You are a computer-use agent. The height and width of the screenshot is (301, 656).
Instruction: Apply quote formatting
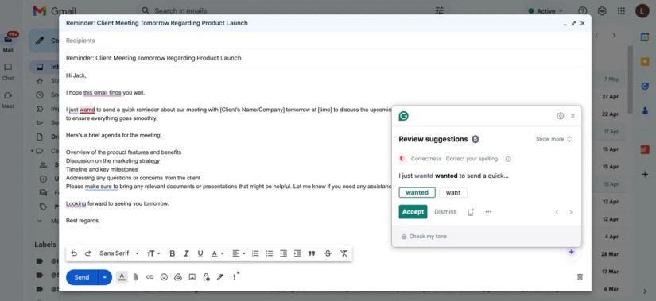(311, 253)
